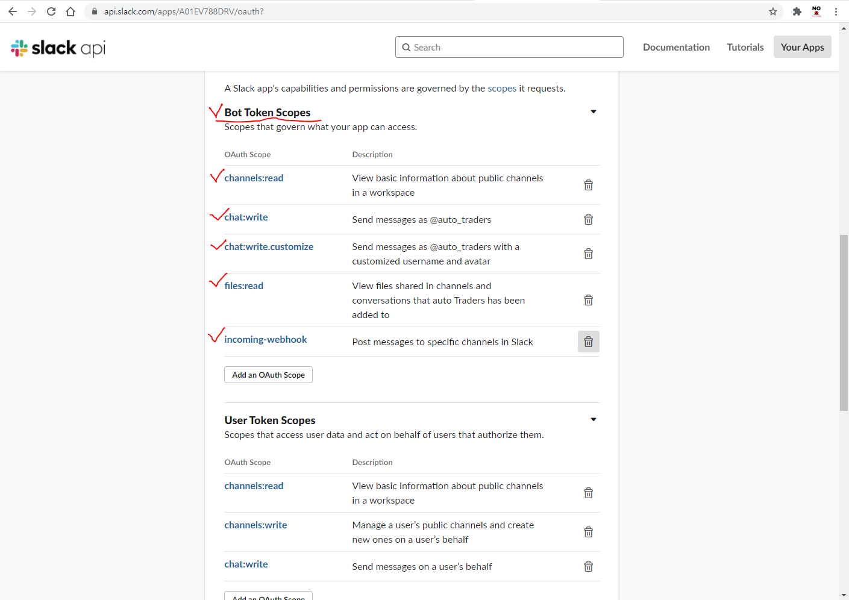This screenshot has width=849, height=600.
Task: Open the chat:write.customize scope link
Action: coord(269,246)
